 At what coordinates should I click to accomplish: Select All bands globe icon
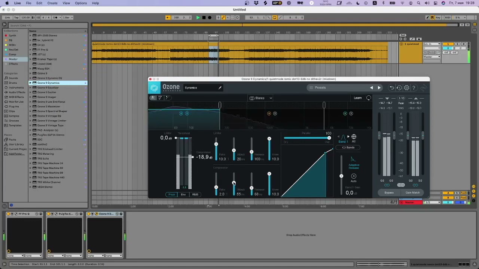pyautogui.click(x=354, y=137)
